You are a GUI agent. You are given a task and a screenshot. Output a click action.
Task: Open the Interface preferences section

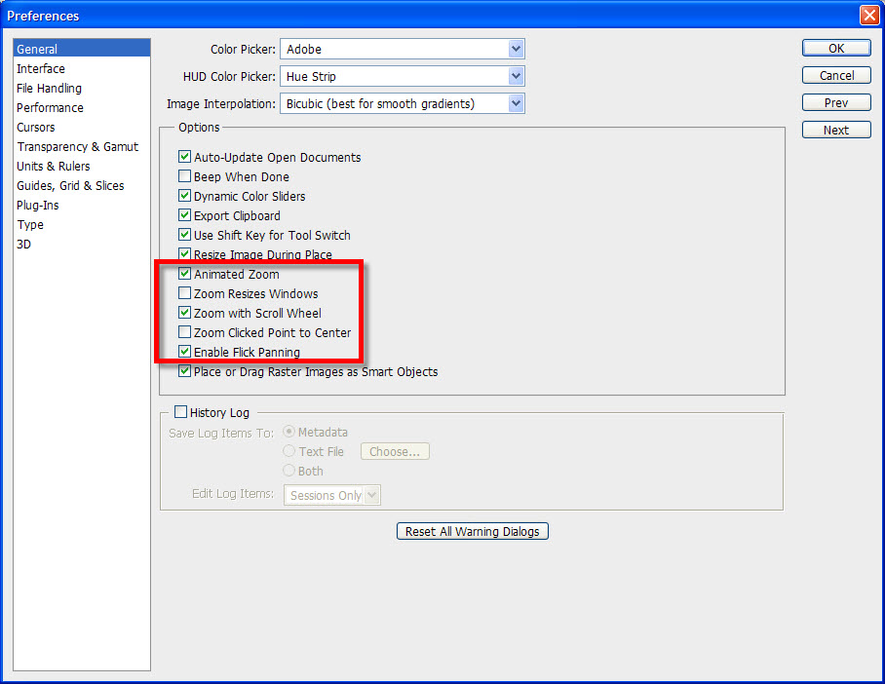pos(41,69)
